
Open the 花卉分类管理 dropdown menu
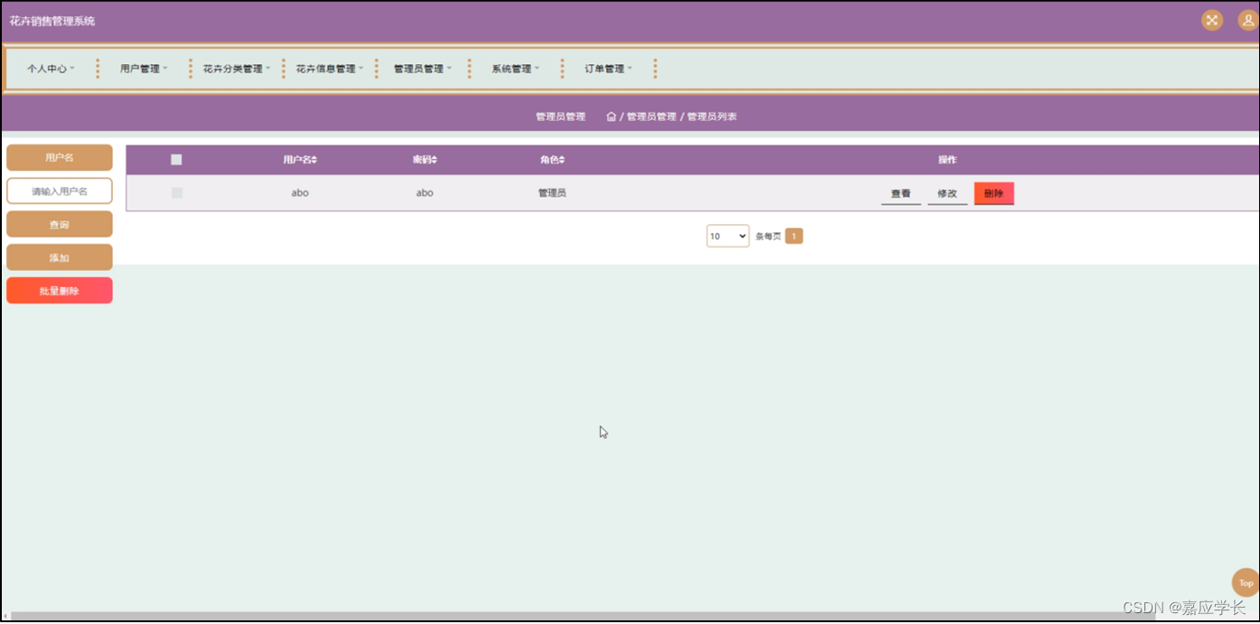click(237, 69)
